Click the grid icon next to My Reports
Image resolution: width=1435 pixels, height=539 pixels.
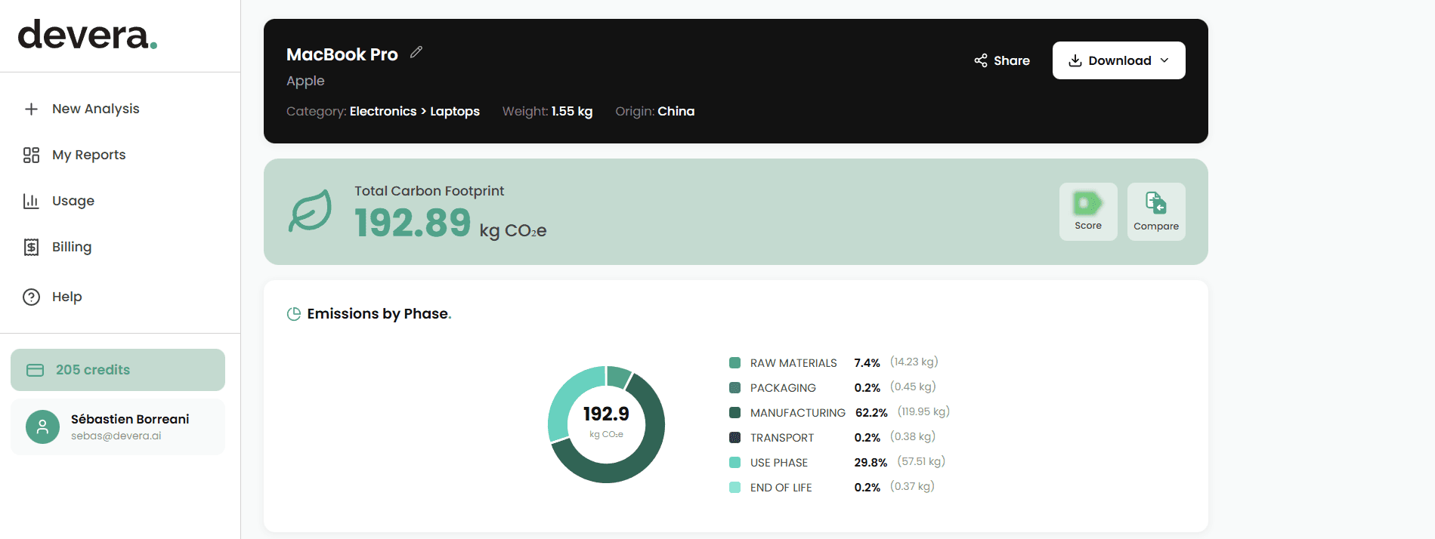(31, 156)
